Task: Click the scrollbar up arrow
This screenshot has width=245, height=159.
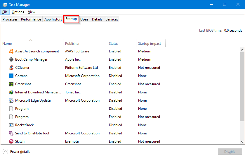Action: [242, 50]
